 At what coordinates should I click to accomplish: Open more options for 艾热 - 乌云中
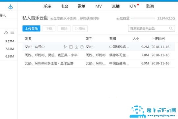point(82,47)
